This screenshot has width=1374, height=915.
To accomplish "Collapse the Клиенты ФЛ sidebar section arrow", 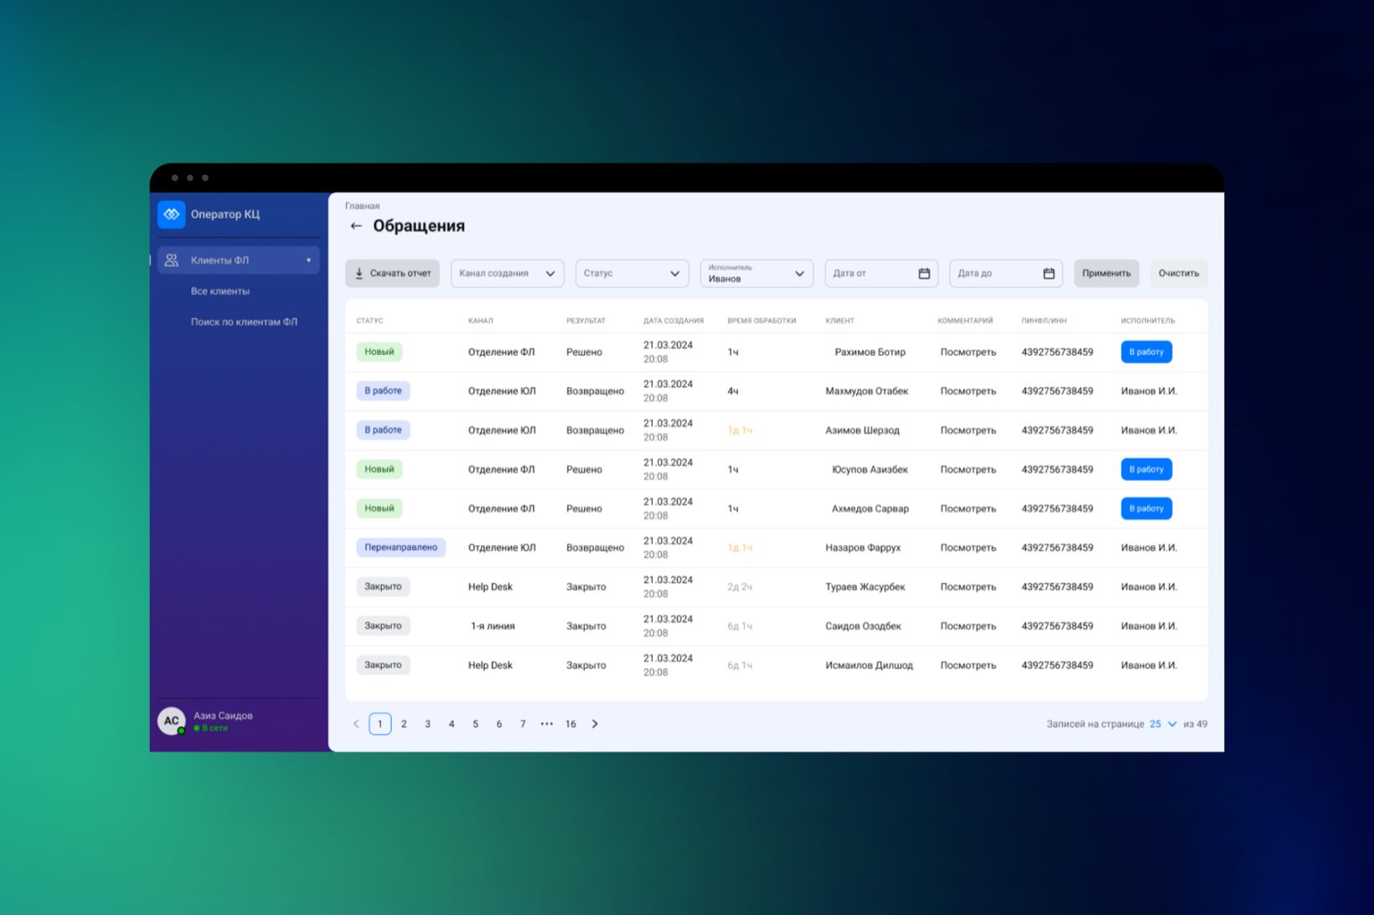I will 308,260.
